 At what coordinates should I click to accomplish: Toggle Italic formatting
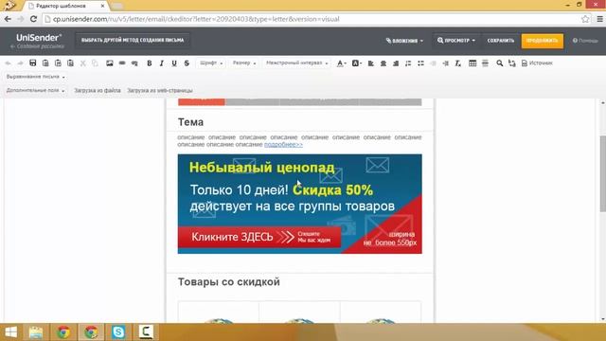point(162,63)
